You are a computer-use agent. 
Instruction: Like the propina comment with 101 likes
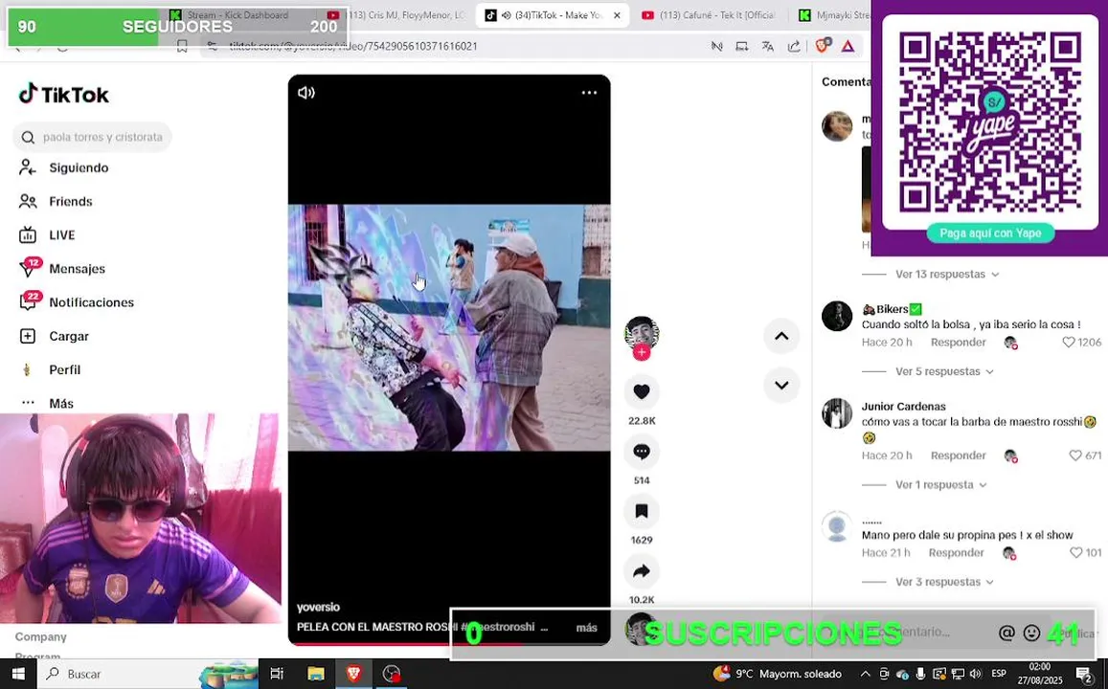click(1075, 553)
